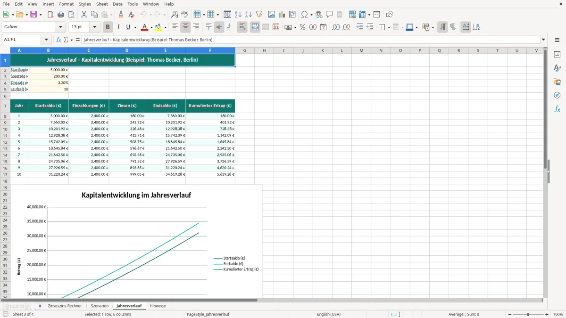This screenshot has width=566, height=318.
Task: Toggle Wrap Text button
Action: click(x=242, y=27)
